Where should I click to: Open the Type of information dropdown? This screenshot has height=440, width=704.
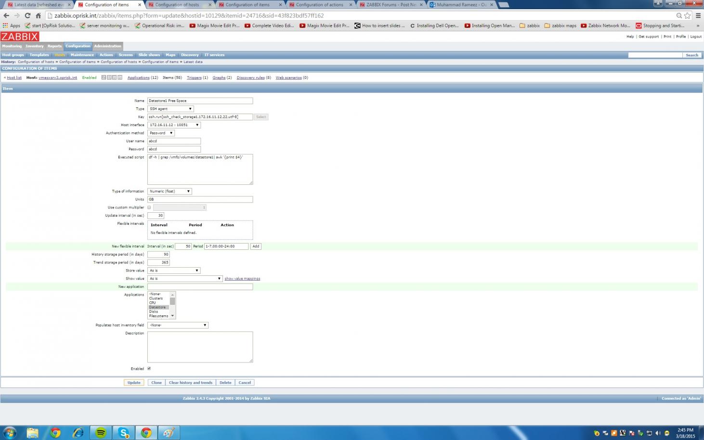click(169, 191)
